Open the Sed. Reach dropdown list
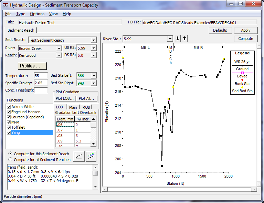 [x=94, y=40]
